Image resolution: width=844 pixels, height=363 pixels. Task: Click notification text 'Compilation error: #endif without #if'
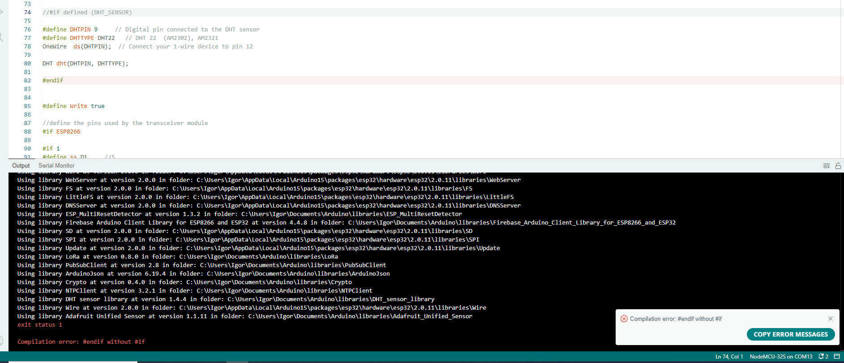click(x=676, y=319)
